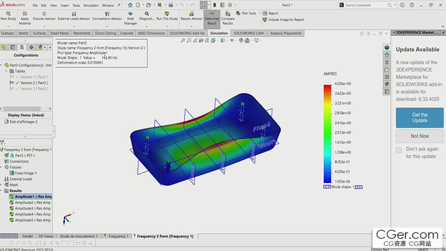The height and width of the screenshot is (251, 446).
Task: Click the Get the Update button
Action: pos(420,118)
